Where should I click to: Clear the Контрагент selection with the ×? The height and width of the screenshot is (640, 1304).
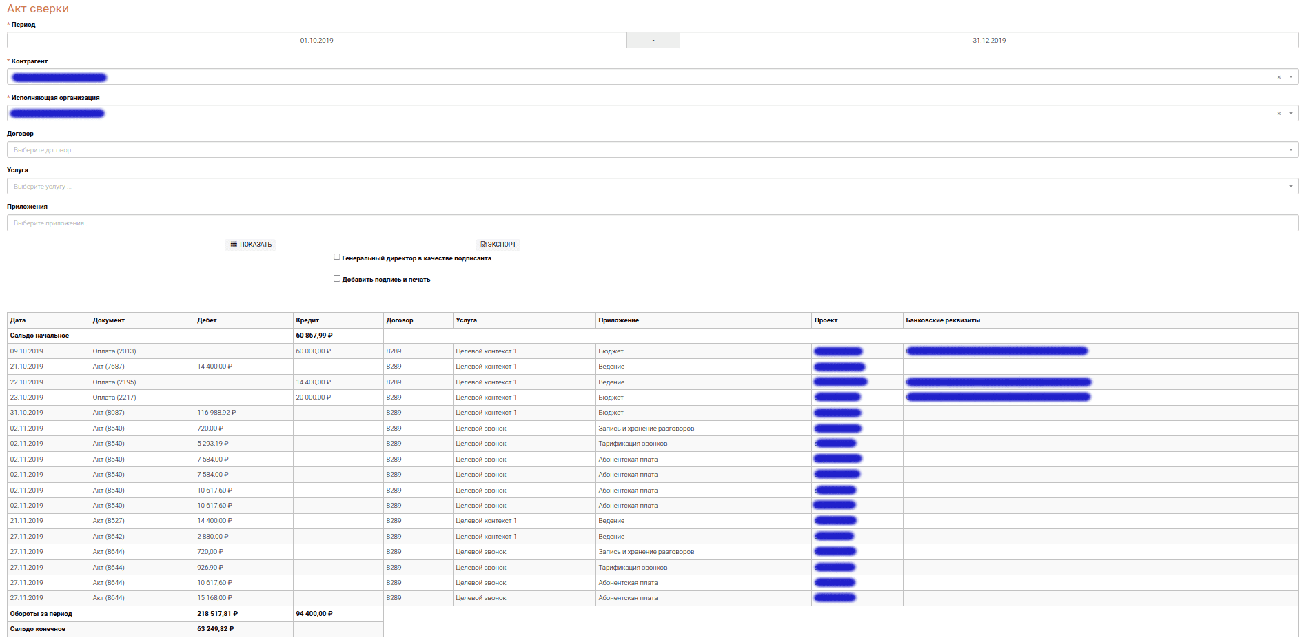point(1278,77)
